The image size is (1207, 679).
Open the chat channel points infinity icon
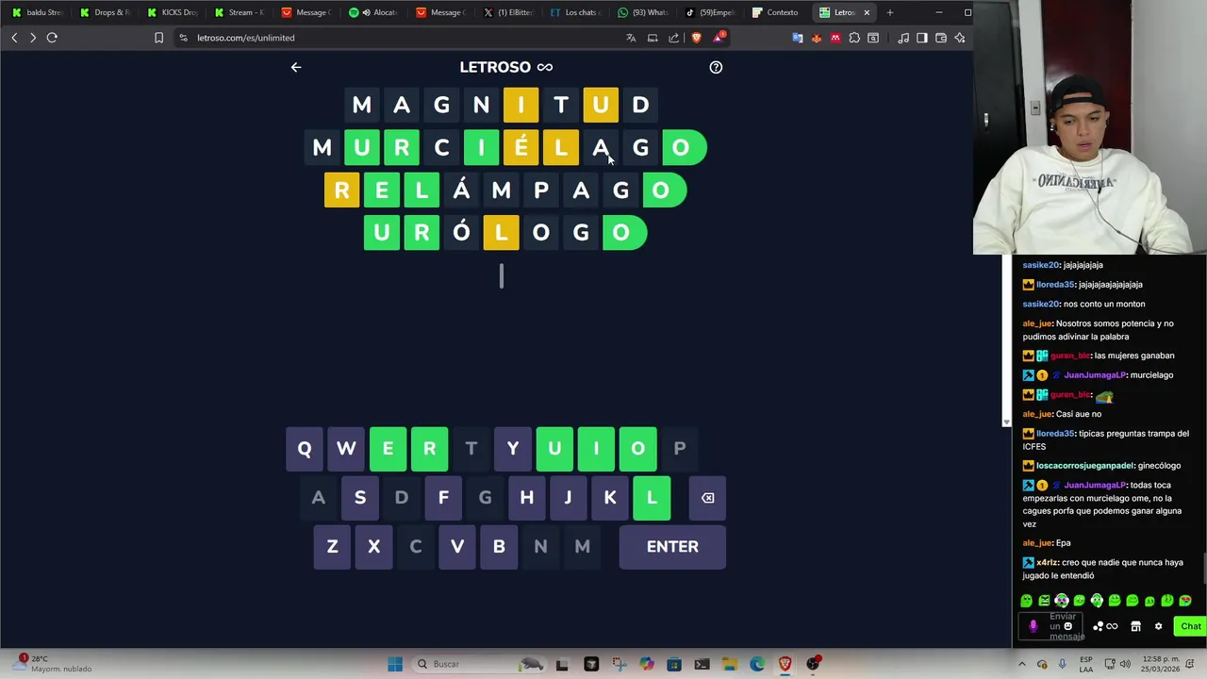click(1112, 626)
